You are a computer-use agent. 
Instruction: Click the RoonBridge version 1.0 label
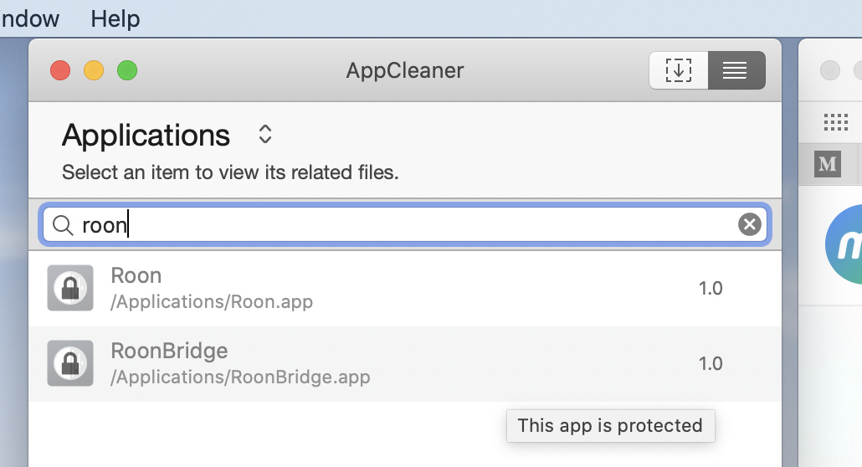(x=711, y=363)
